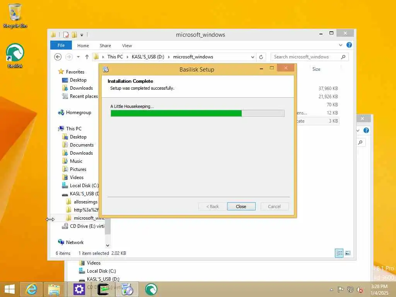Open Basilisk browser from the taskbar

pyautogui.click(x=151, y=289)
